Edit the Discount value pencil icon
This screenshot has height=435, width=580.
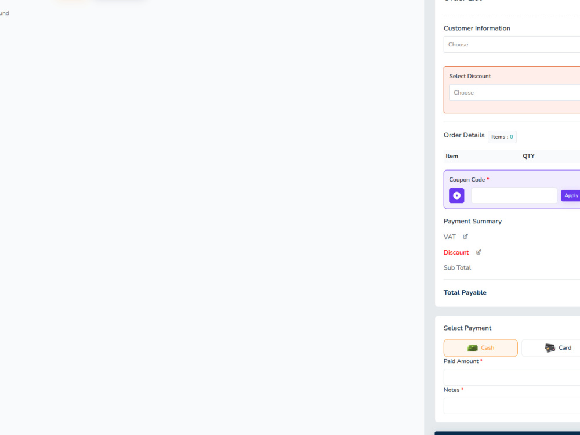click(x=478, y=252)
